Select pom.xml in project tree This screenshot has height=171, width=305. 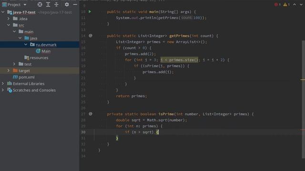[x=27, y=77]
